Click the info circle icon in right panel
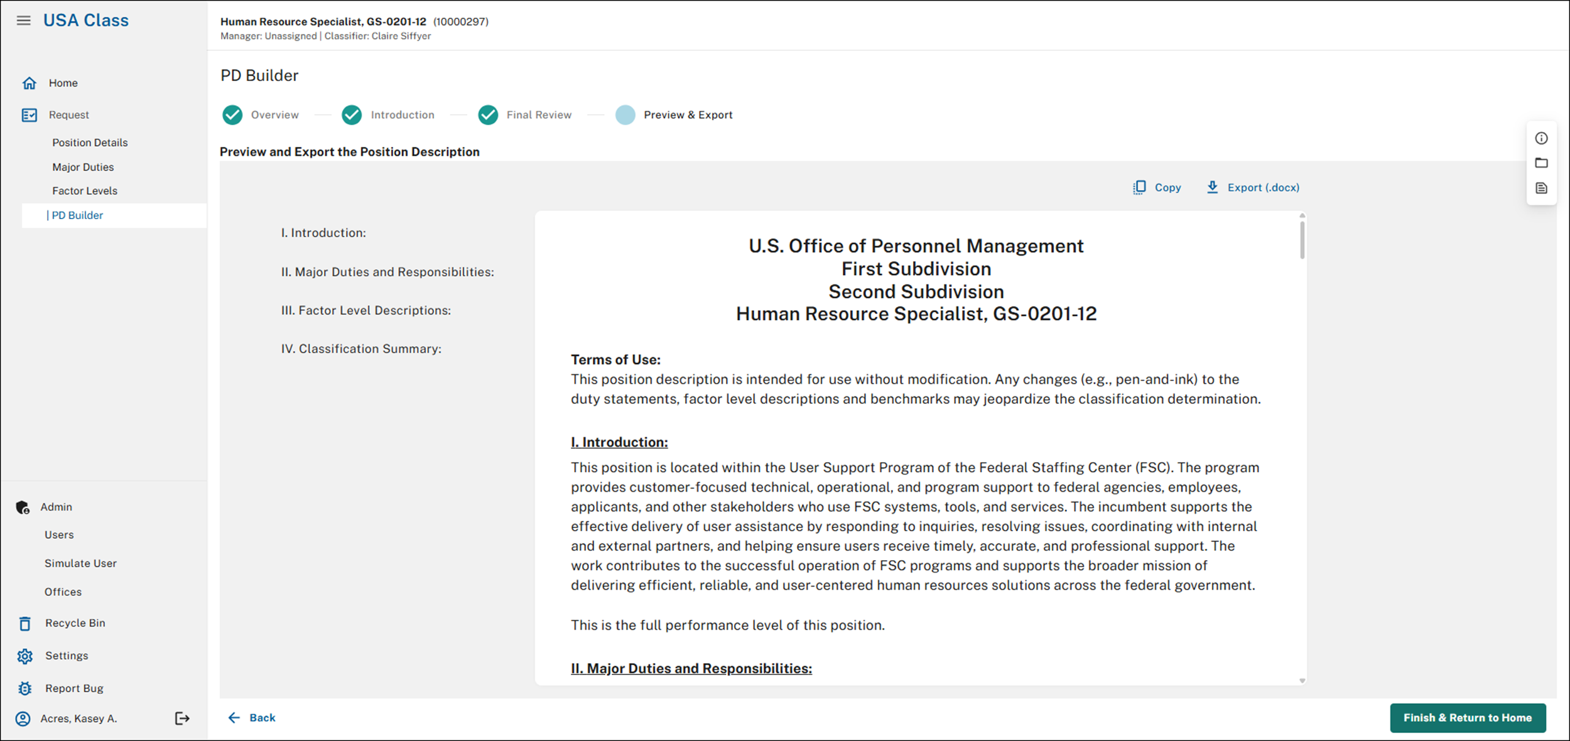Viewport: 1570px width, 741px height. point(1542,138)
